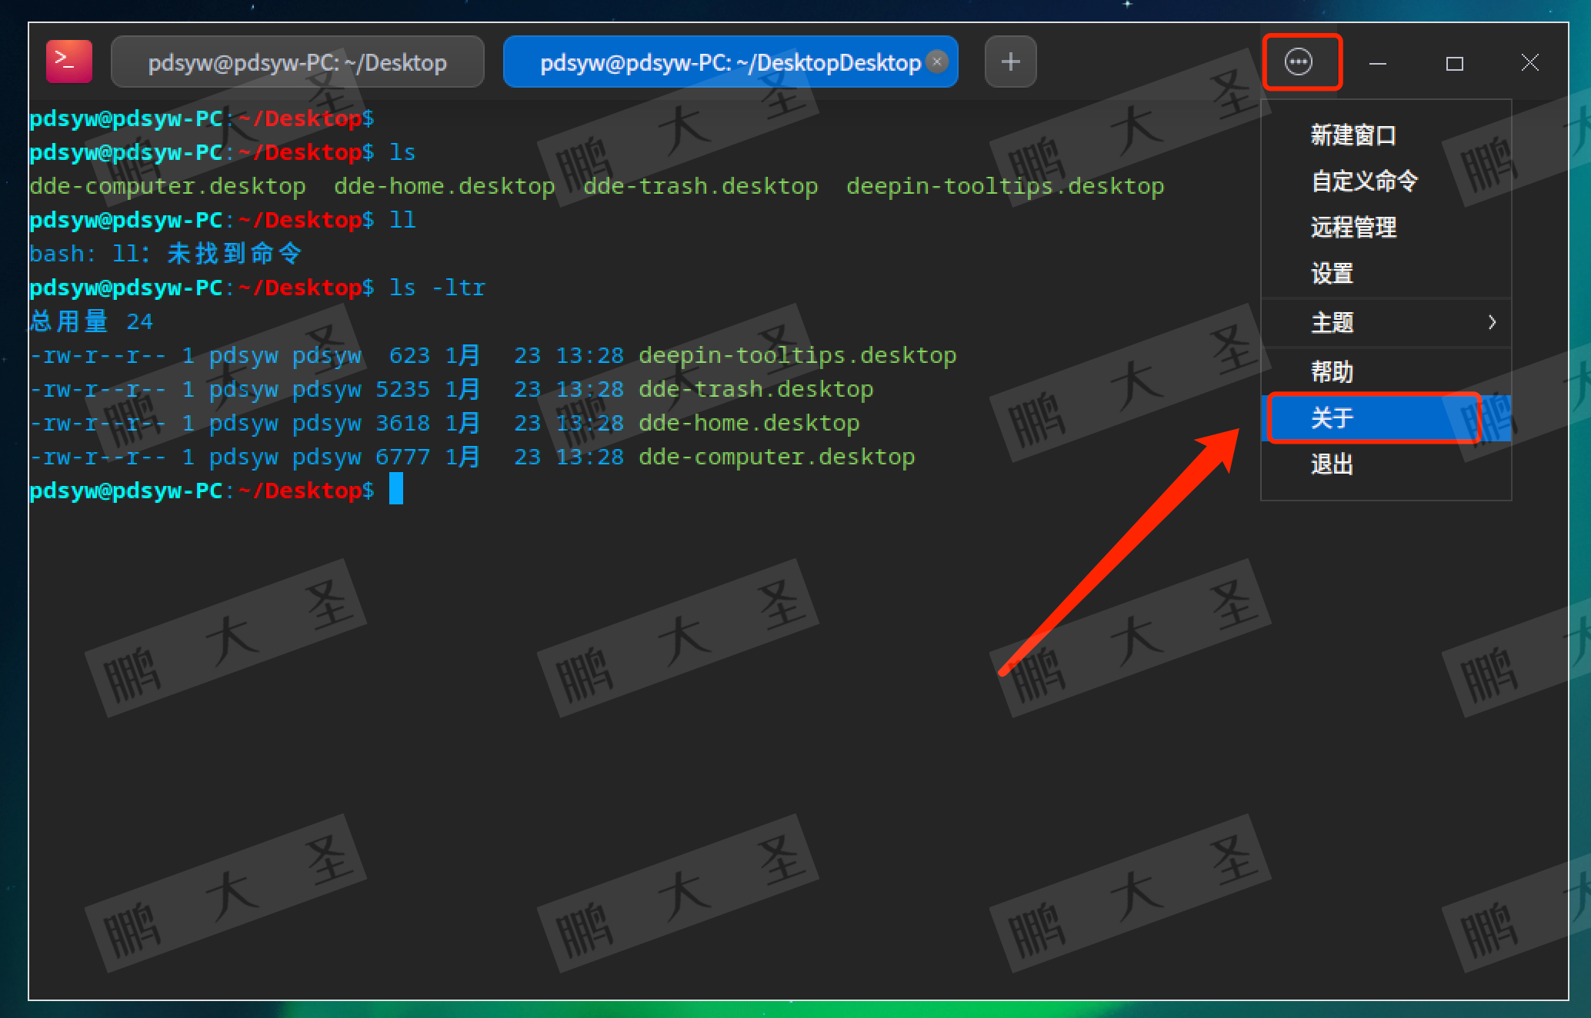This screenshot has height=1018, width=1591.
Task: Close the DesktopDesktop tab with its x
Action: pos(937,62)
